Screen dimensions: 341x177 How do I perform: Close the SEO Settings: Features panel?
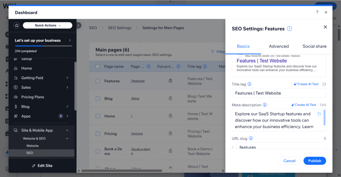click(325, 27)
